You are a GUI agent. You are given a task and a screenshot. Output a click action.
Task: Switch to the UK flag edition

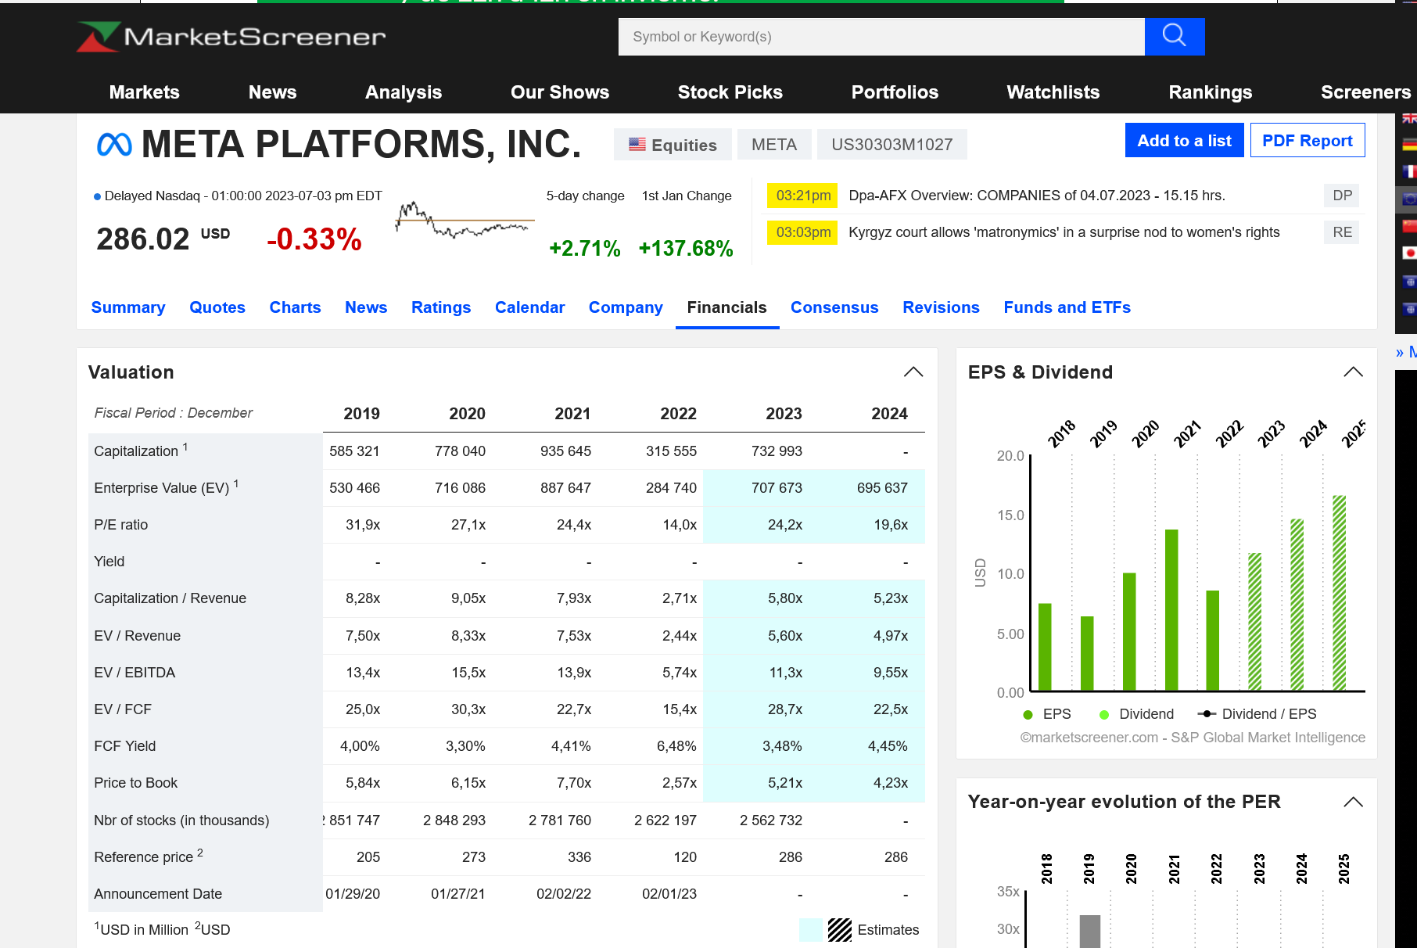tap(1409, 118)
